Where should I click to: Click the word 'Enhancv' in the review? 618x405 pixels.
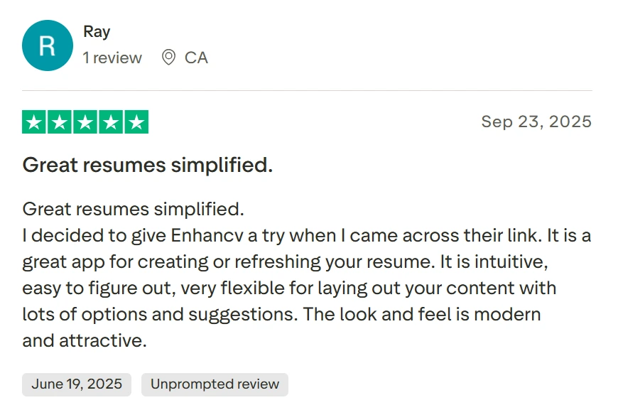205,235
